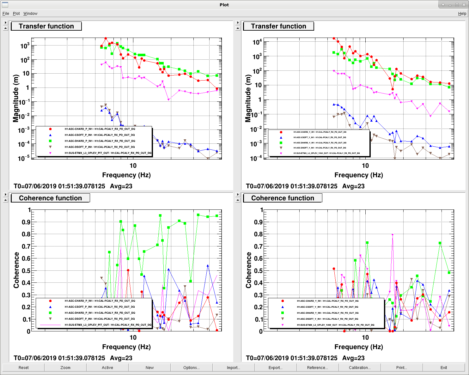Open the Window menu
Image resolution: width=469 pixels, height=375 pixels.
tap(30, 14)
